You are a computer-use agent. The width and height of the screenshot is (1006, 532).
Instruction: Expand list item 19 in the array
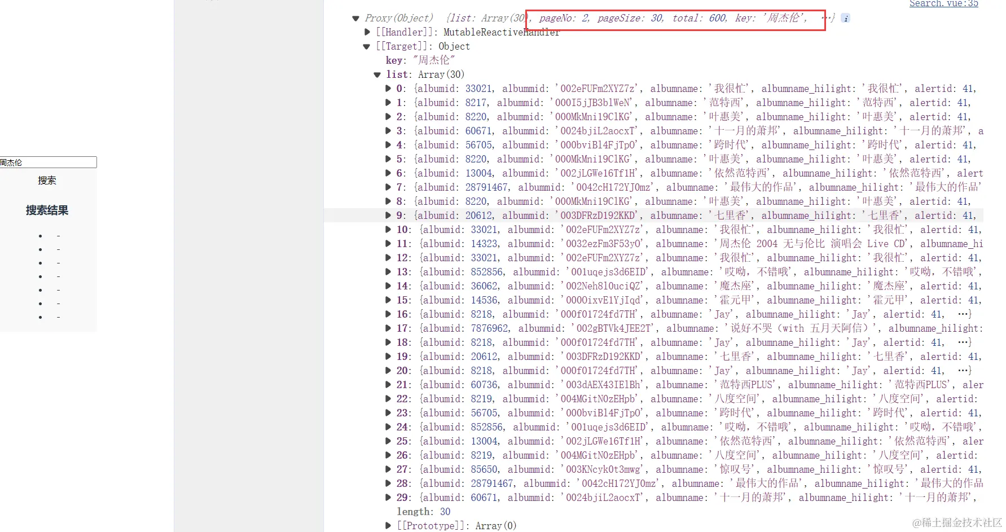[x=388, y=357]
